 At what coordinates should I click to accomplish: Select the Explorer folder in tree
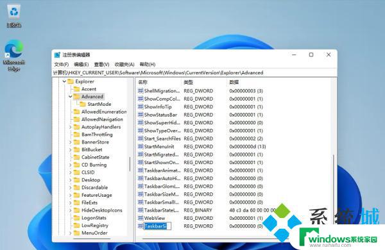point(81,81)
